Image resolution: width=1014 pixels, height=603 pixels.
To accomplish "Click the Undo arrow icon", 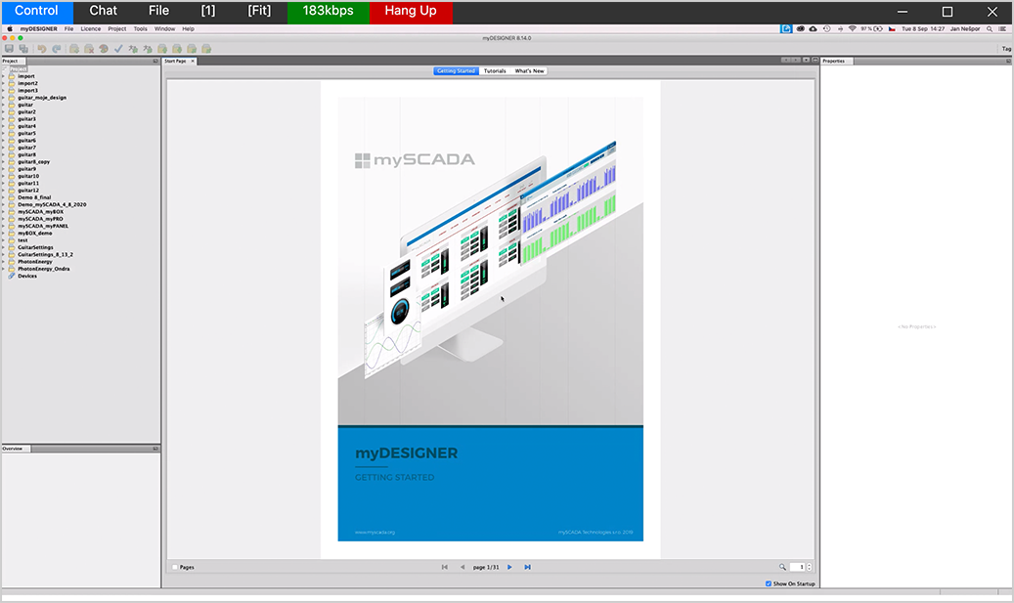I will (42, 49).
